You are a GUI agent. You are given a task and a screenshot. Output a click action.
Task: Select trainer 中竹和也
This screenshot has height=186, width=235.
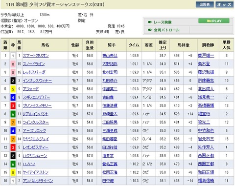pyautogui.click(x=206, y=131)
